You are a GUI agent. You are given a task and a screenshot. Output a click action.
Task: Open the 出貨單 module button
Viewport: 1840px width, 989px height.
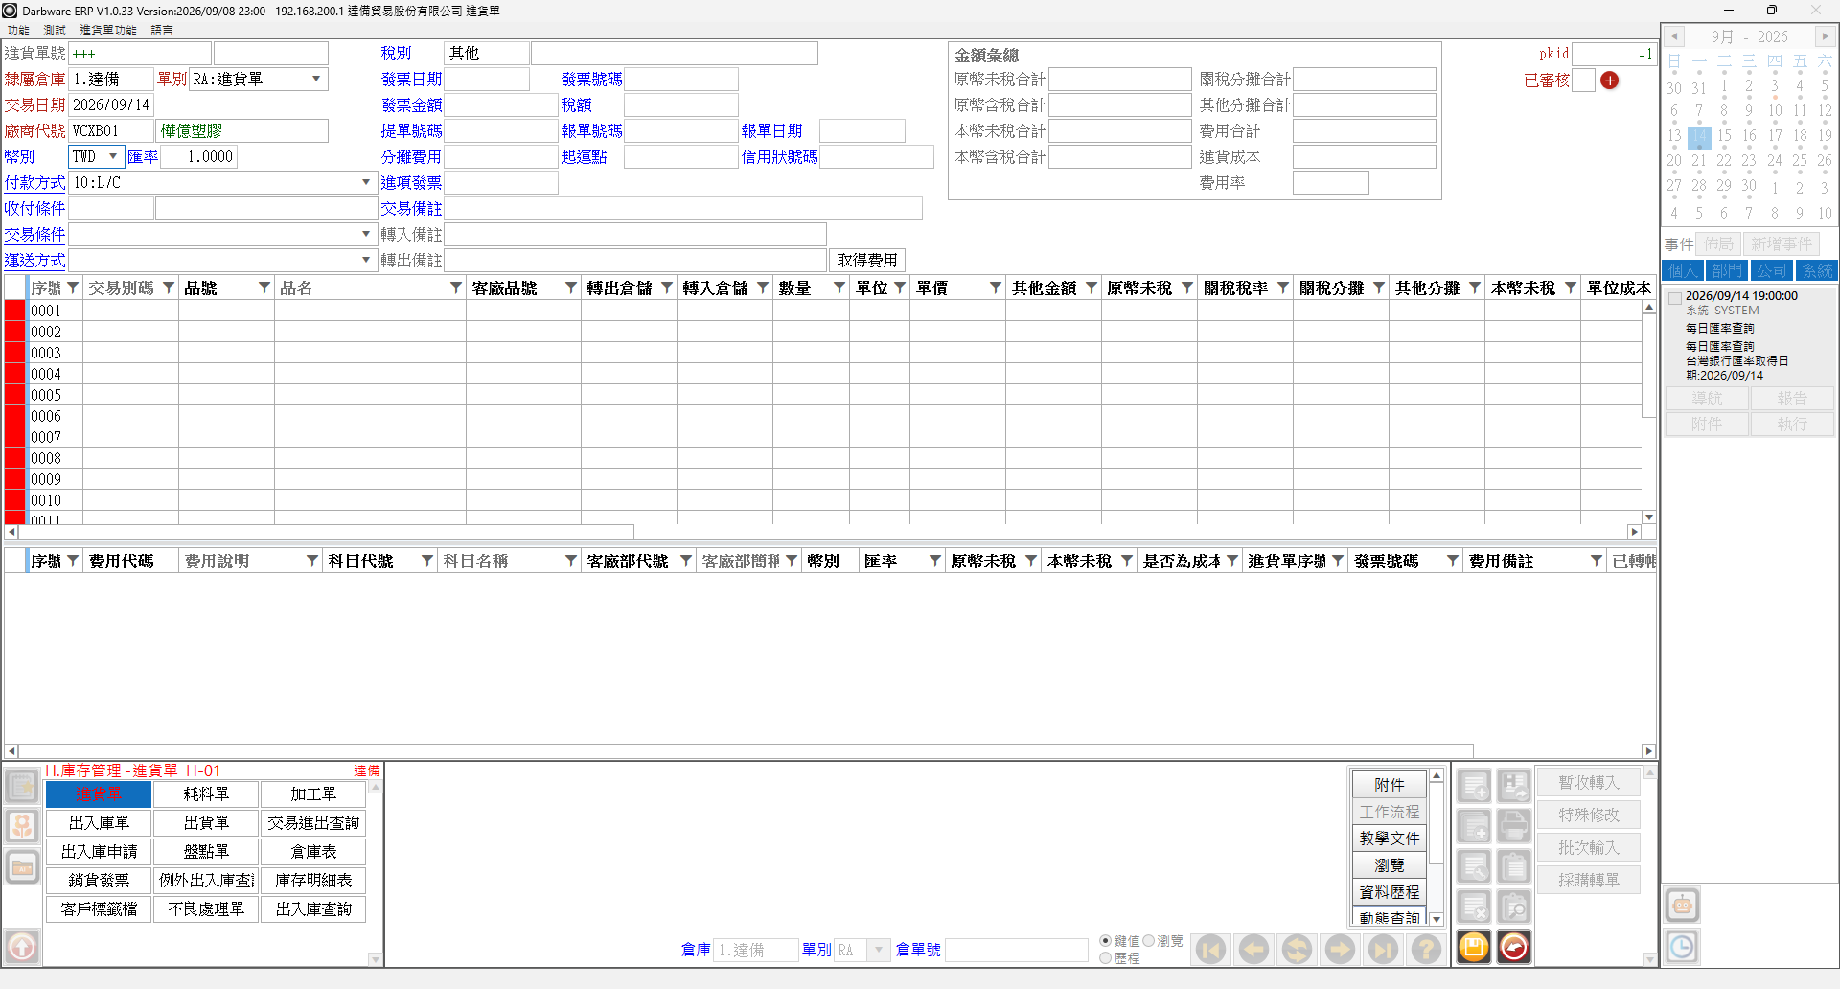pyautogui.click(x=206, y=823)
